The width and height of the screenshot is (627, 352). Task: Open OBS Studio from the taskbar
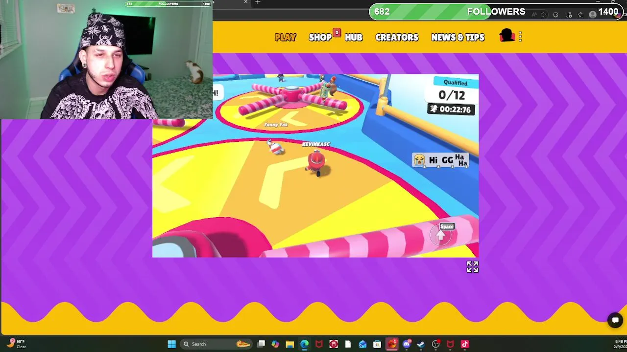[435, 344]
